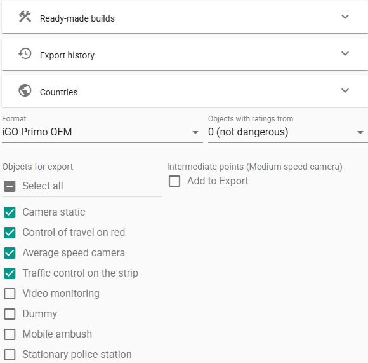This screenshot has width=368, height=363.
Task: Click the globe icon beside Countries
Action: (25, 90)
